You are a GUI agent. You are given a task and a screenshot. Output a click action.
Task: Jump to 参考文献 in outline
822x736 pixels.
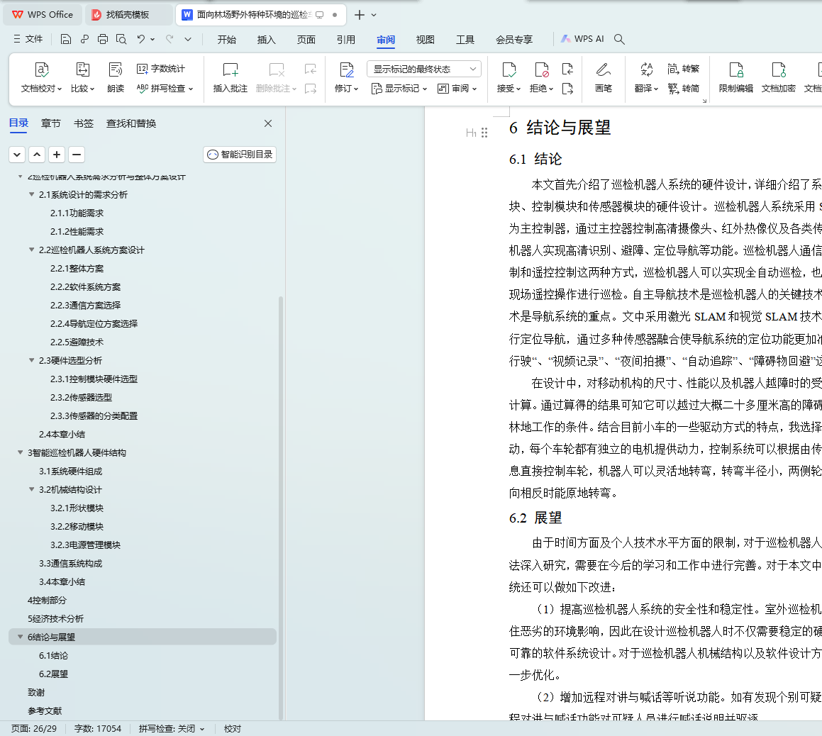tap(45, 711)
